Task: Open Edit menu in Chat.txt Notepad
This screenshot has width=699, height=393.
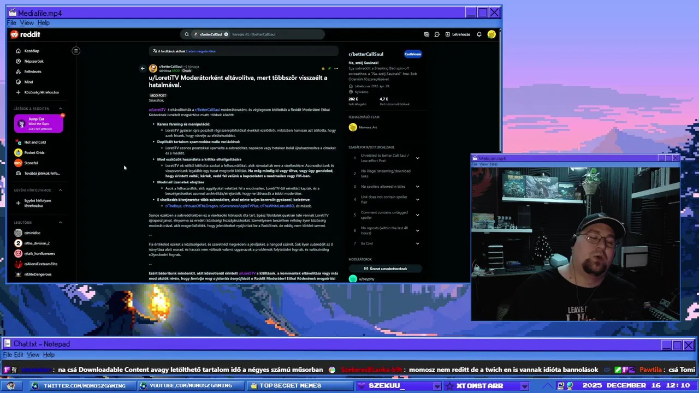Action: click(19, 355)
